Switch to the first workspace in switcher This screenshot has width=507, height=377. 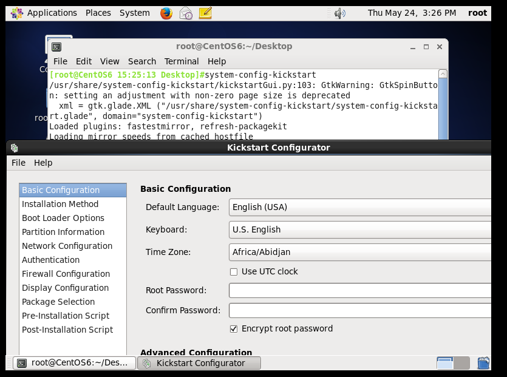tap(445, 363)
